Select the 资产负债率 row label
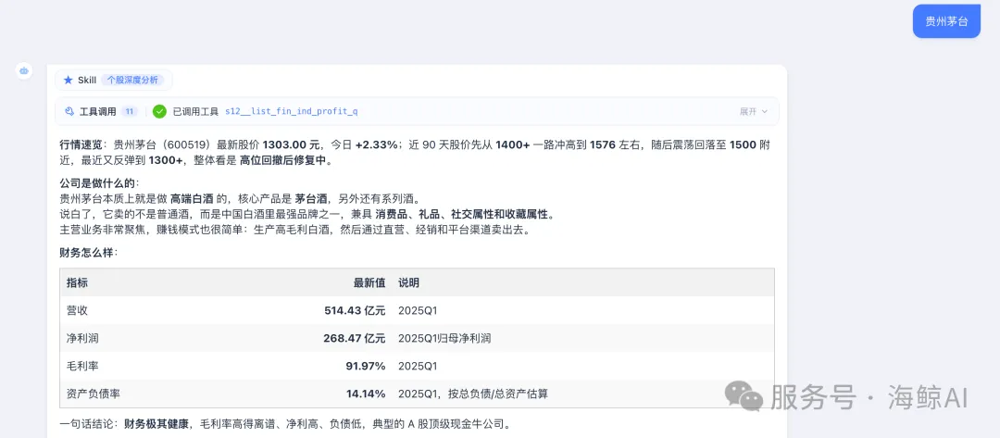Screen dimensions: 1000x438 (94, 394)
